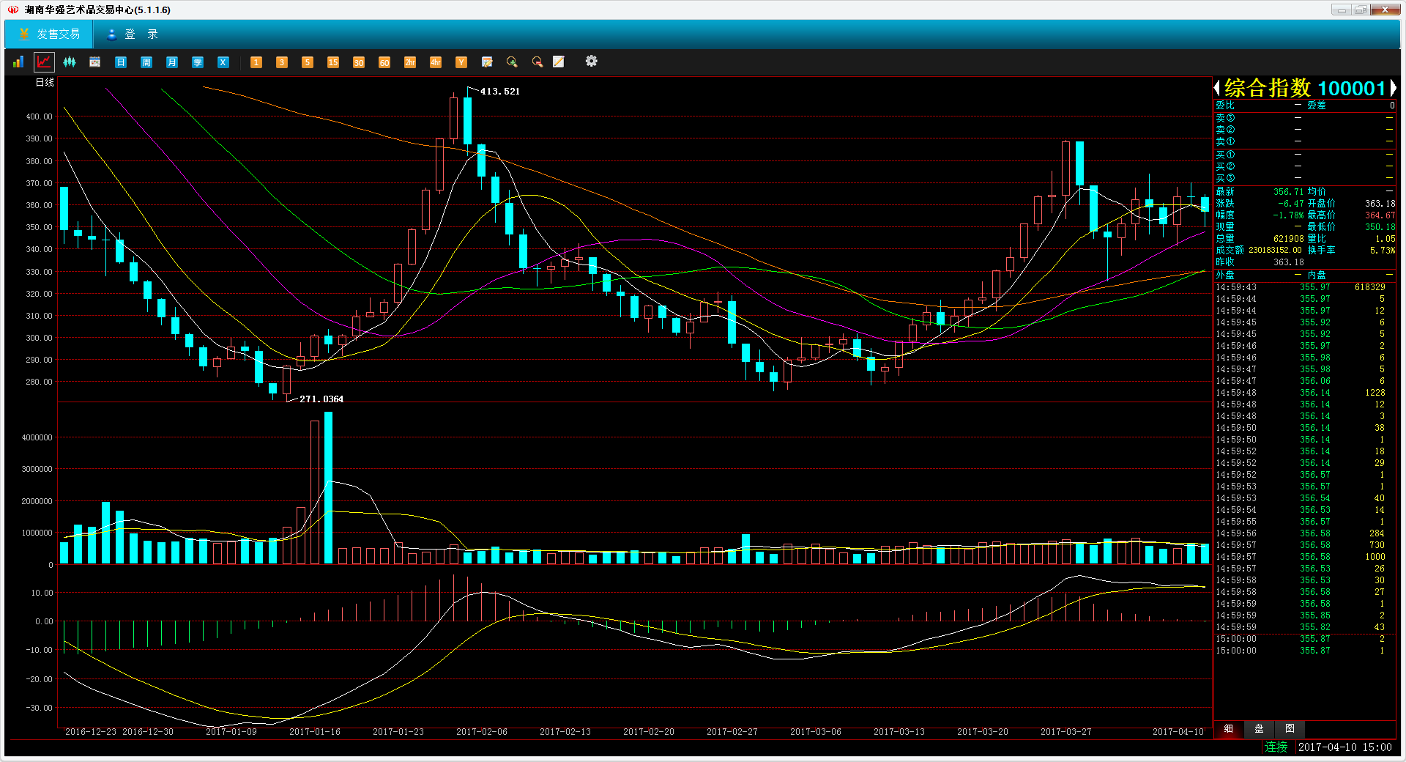
Task: Click the 日线 chart label
Action: tap(45, 83)
